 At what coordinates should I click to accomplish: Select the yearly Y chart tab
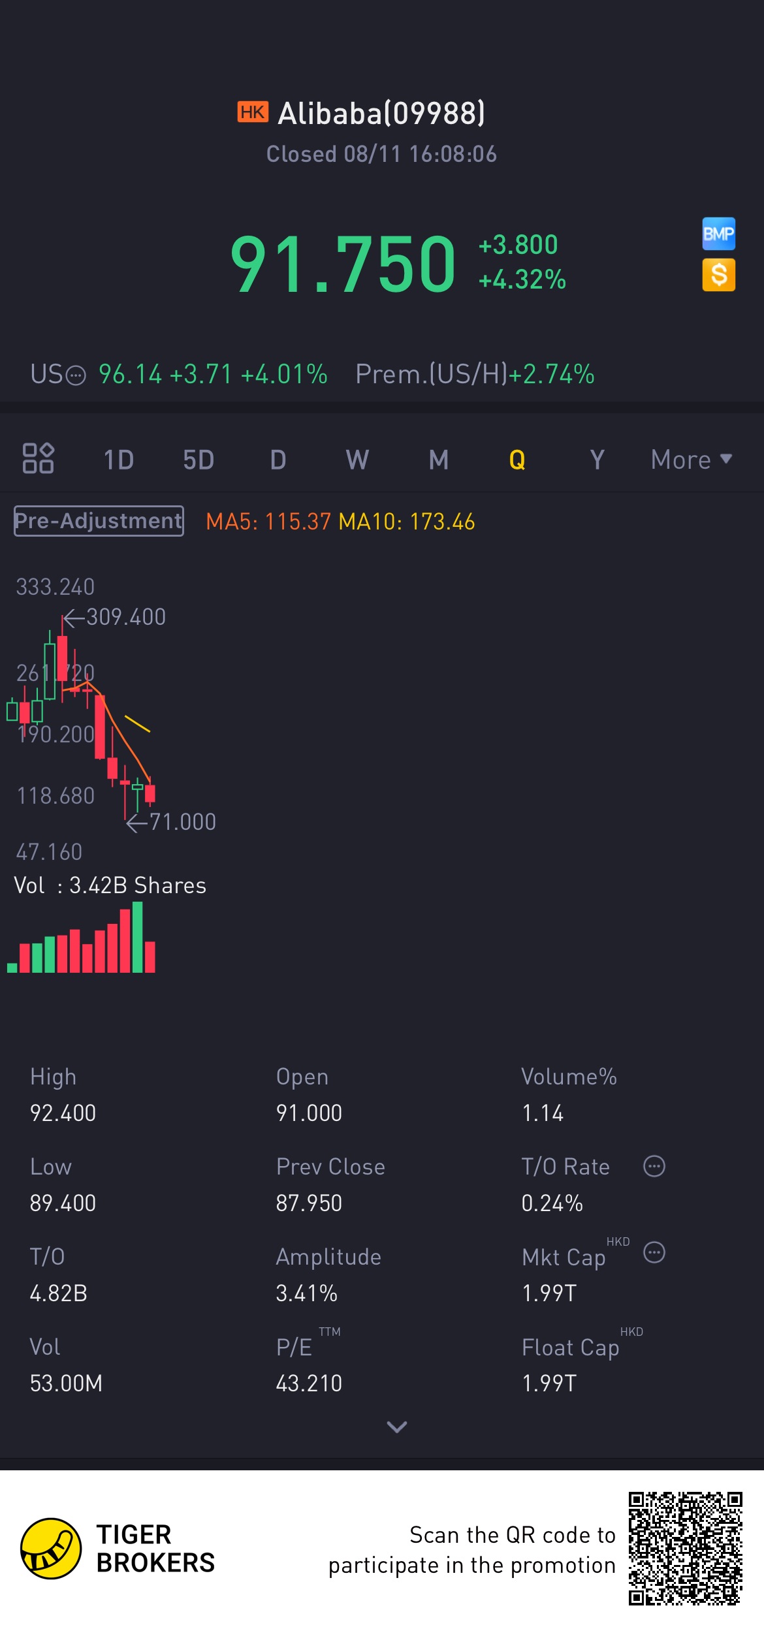coord(597,460)
